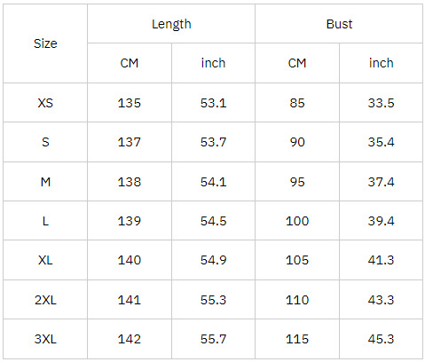The width and height of the screenshot is (425, 362).
Task: Click the Bust inch value 45.3
Action: click(x=381, y=339)
